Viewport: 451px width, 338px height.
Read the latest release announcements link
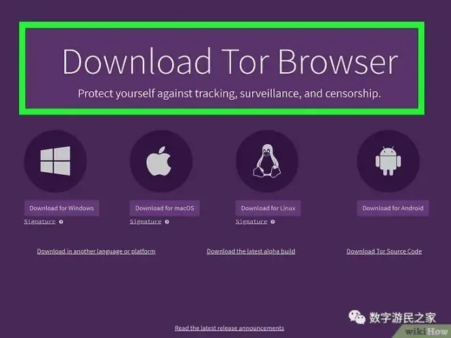coord(229,328)
